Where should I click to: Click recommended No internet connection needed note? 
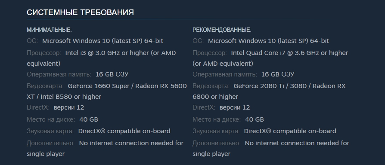(271, 148)
